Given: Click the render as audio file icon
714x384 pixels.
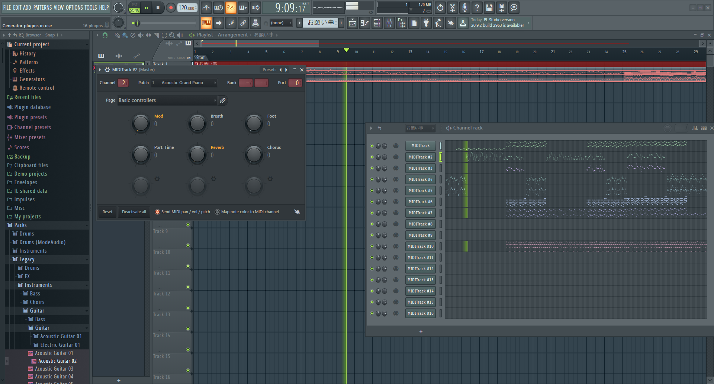Looking at the screenshot, I should pyautogui.click(x=502, y=7).
